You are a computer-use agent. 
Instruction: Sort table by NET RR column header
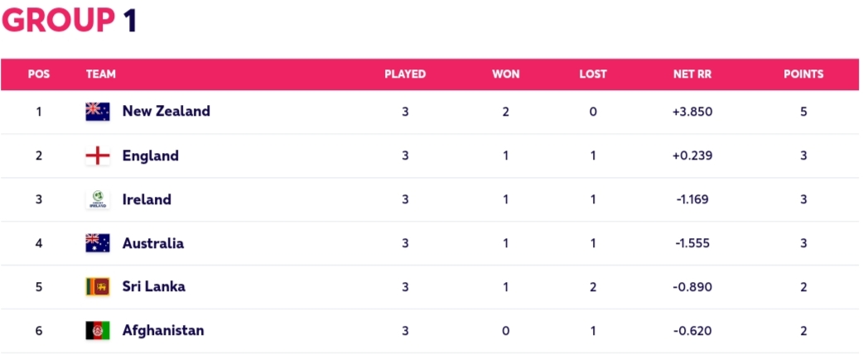pos(692,74)
